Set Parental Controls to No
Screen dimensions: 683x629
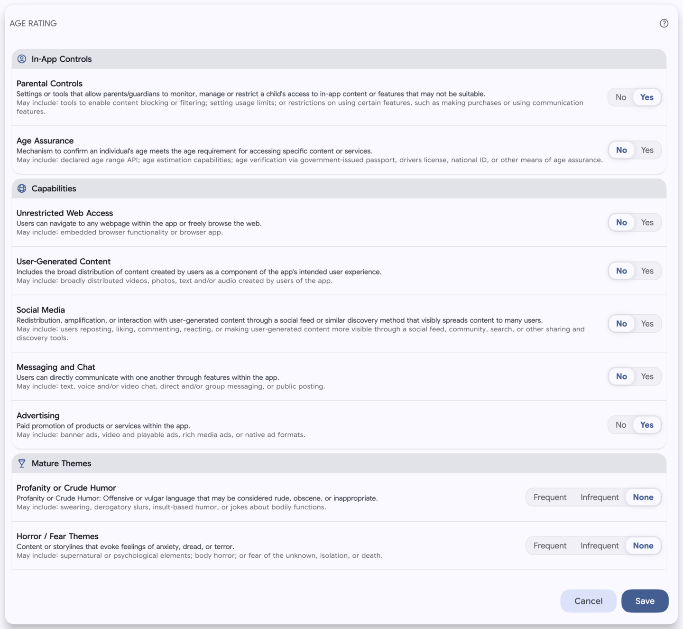tap(621, 97)
